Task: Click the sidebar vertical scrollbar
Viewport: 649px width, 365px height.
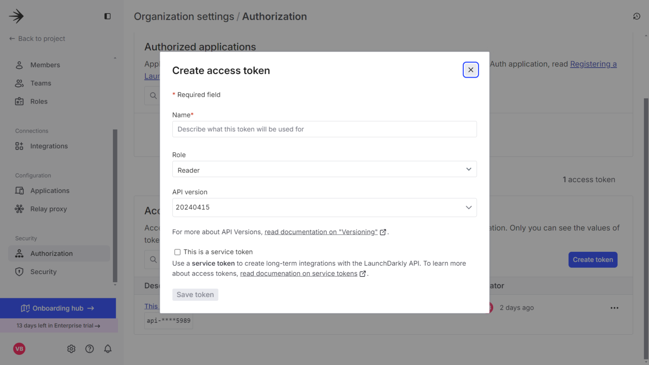Action: [115, 205]
